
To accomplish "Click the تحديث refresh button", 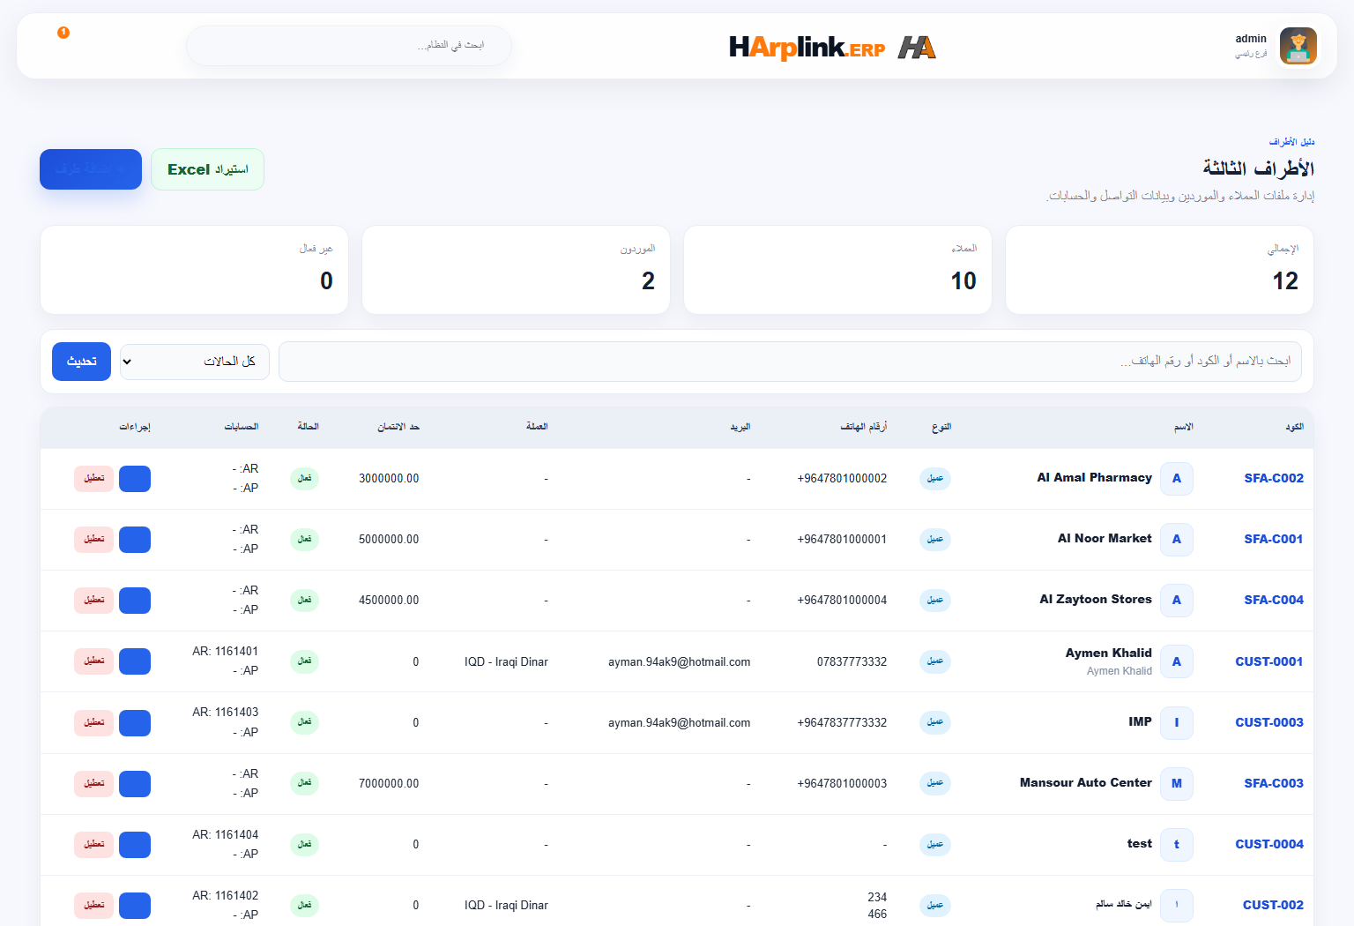I will point(81,362).
